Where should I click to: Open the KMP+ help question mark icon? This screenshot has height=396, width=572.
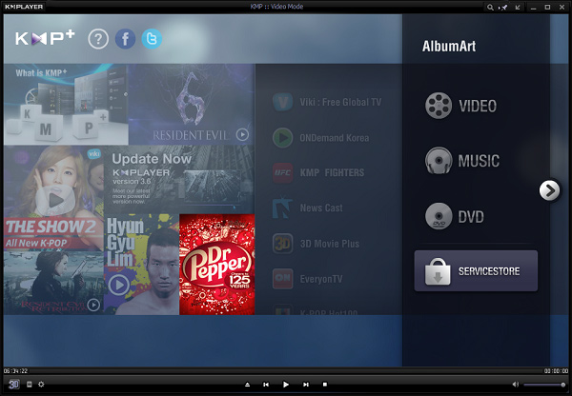98,39
